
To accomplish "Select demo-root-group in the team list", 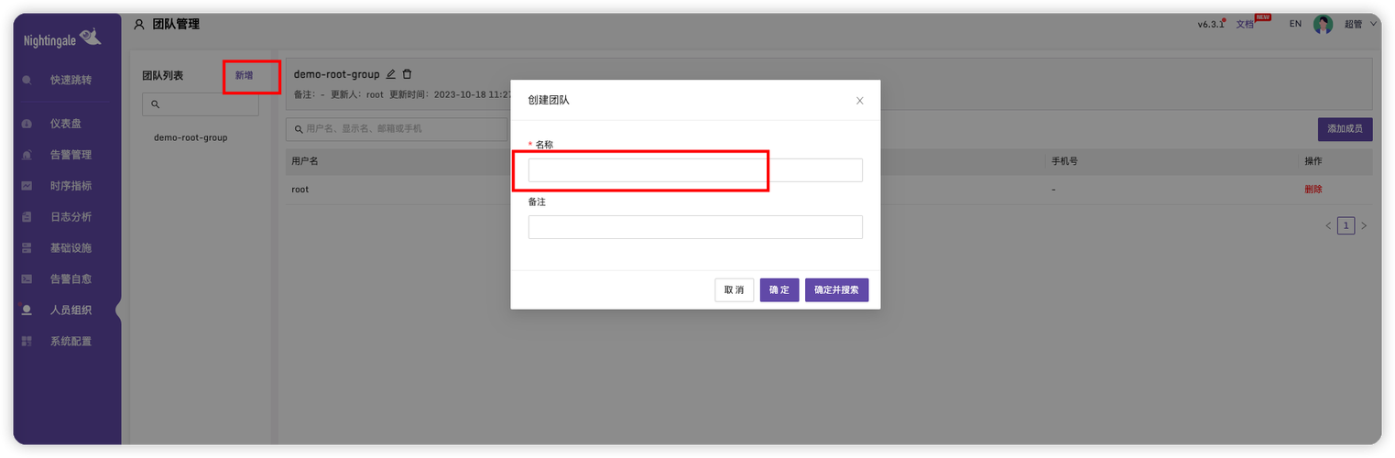I will pyautogui.click(x=191, y=137).
